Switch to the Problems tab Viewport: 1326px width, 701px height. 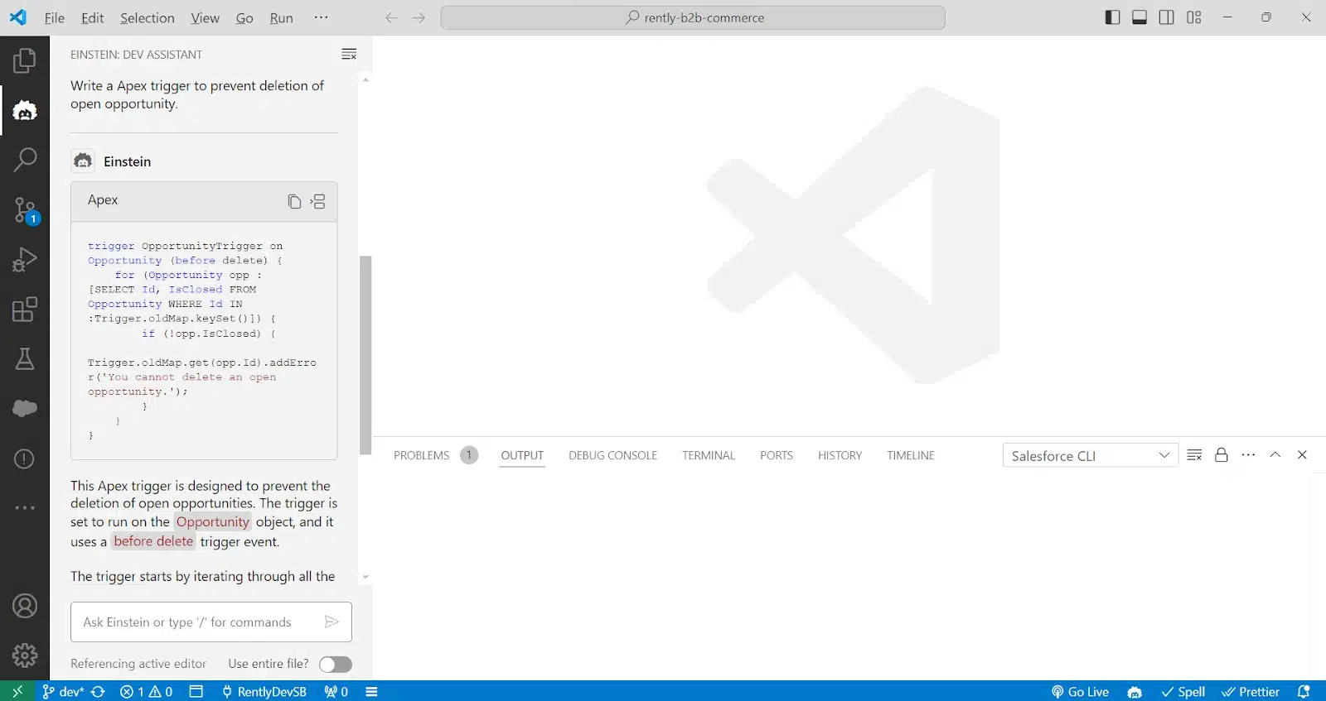pos(436,455)
